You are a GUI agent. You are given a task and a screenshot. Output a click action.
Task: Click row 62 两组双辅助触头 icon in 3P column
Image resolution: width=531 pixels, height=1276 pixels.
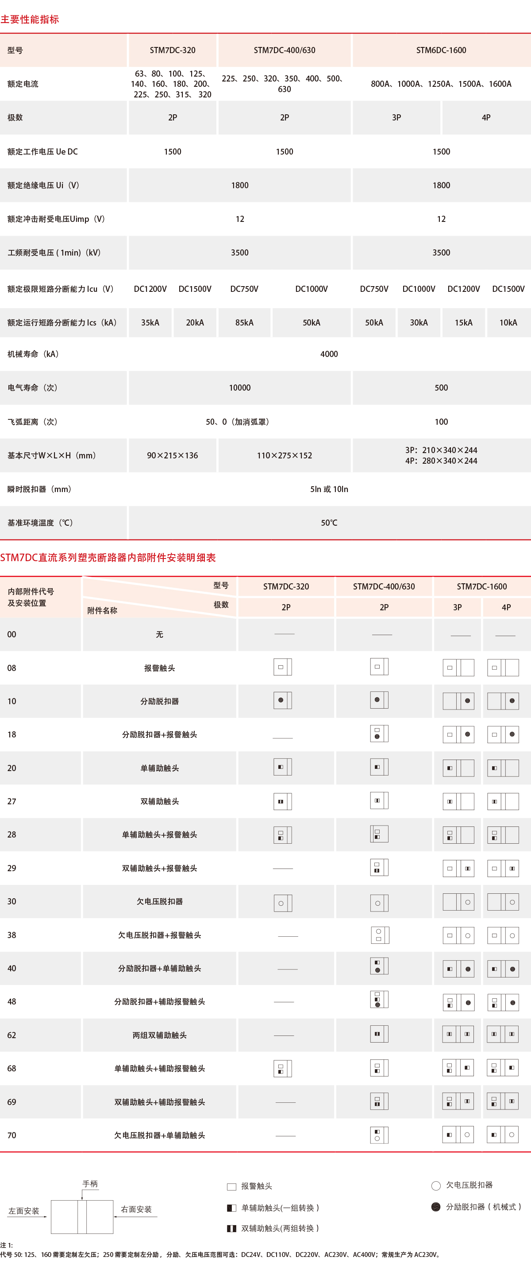pos(458,1034)
